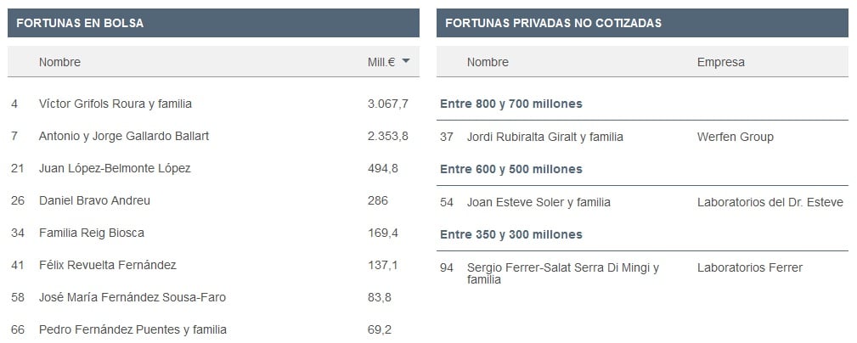The image size is (857, 343).
Task: Click Familia Reig Biosca name
Action: [x=91, y=233]
